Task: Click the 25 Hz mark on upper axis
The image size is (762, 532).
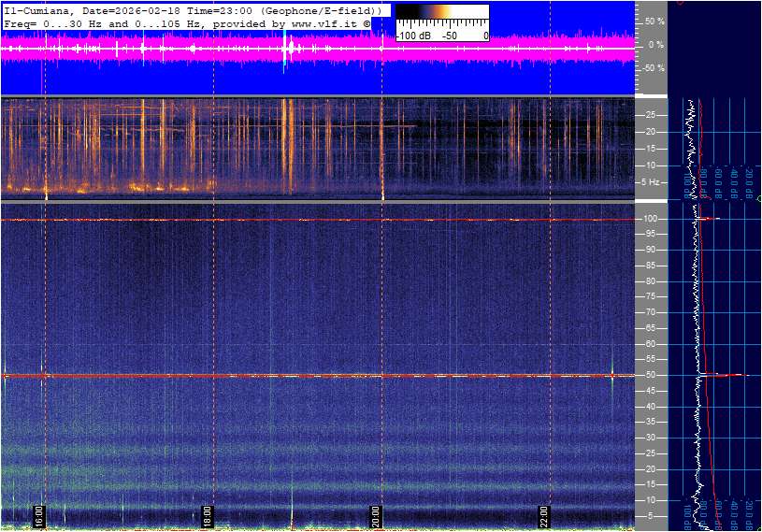Action: [651, 115]
